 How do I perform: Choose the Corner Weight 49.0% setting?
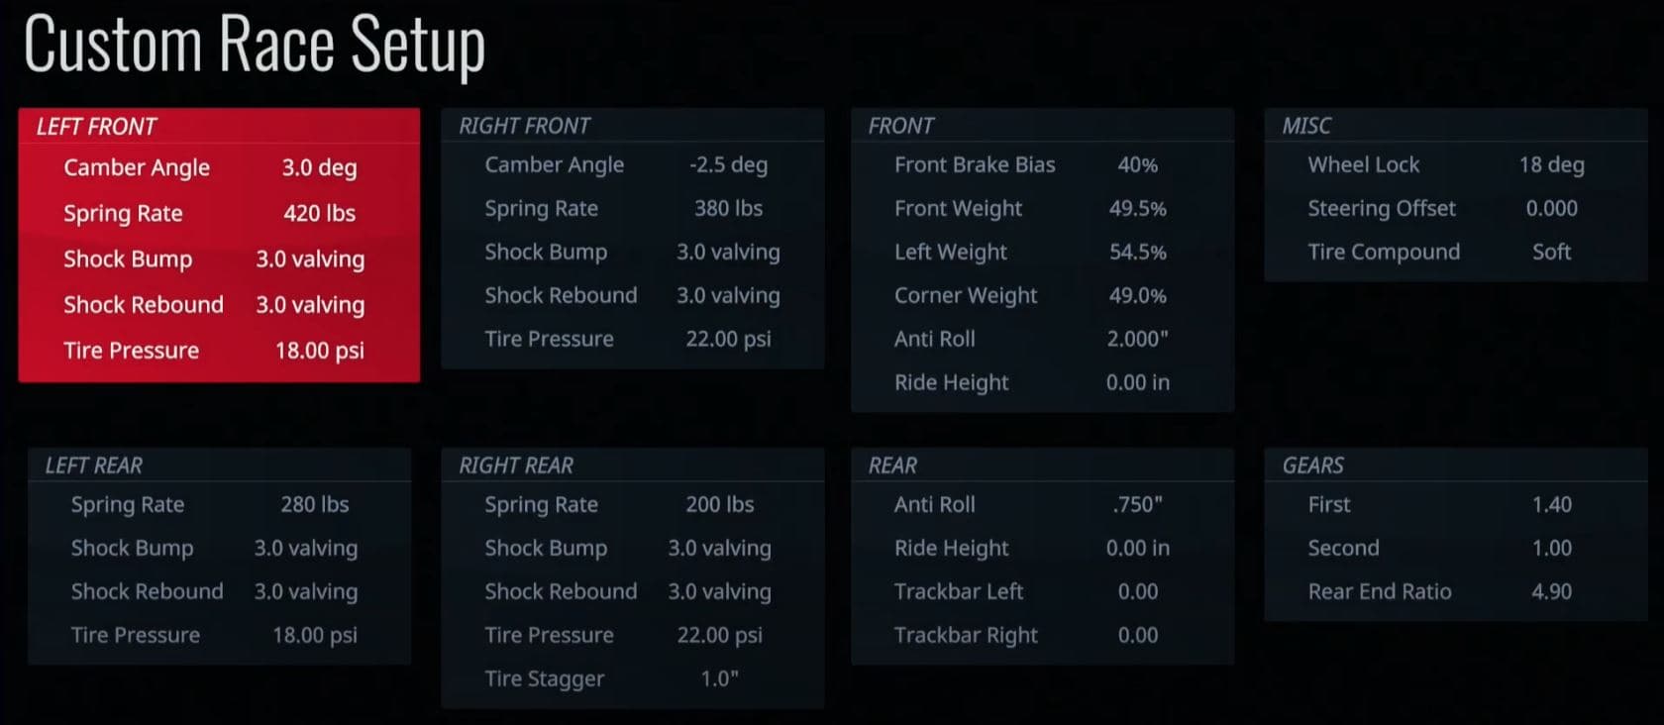point(1042,295)
